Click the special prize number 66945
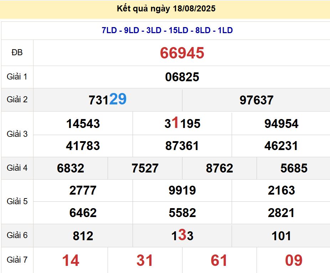Image resolution: width=330 pixels, height=273 pixels. [x=182, y=53]
